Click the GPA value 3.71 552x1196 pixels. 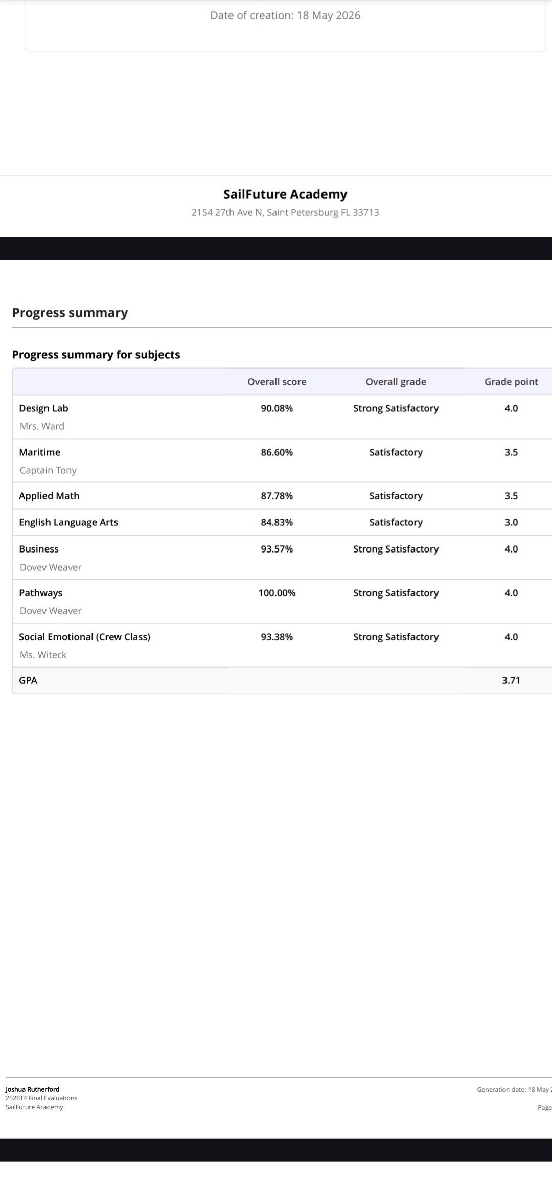tap(511, 680)
